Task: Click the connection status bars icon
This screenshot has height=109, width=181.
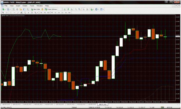Action: point(162,107)
